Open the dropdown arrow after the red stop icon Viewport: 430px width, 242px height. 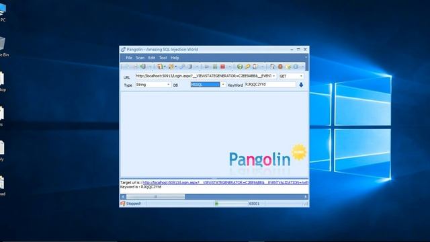pos(230,67)
